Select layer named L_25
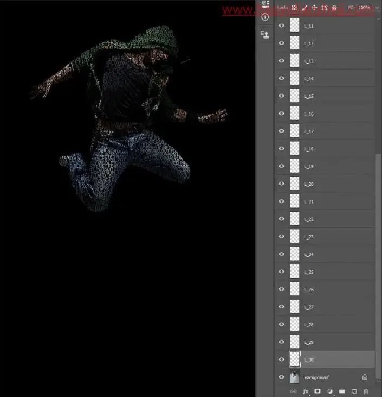Viewport: 382px width, 397px height. click(x=309, y=272)
